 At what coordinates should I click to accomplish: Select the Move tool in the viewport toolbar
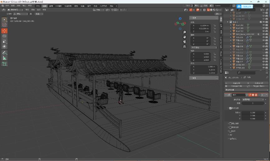(4, 31)
